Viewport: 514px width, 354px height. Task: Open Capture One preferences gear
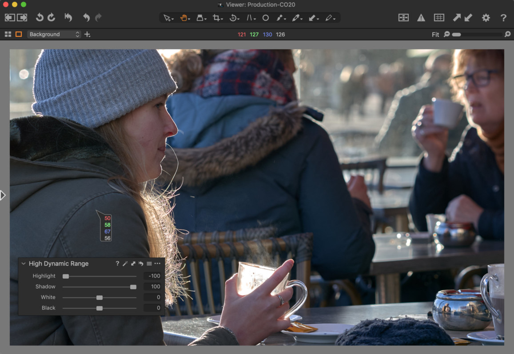pyautogui.click(x=486, y=18)
